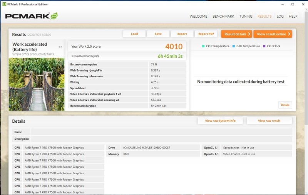Minimize the PCMark 8 window

[283, 4]
